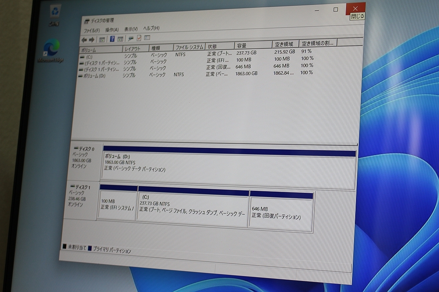Image resolution: width=439 pixels, height=292 pixels.
Task: Open the 操作(A) menu
Action: tap(112, 30)
